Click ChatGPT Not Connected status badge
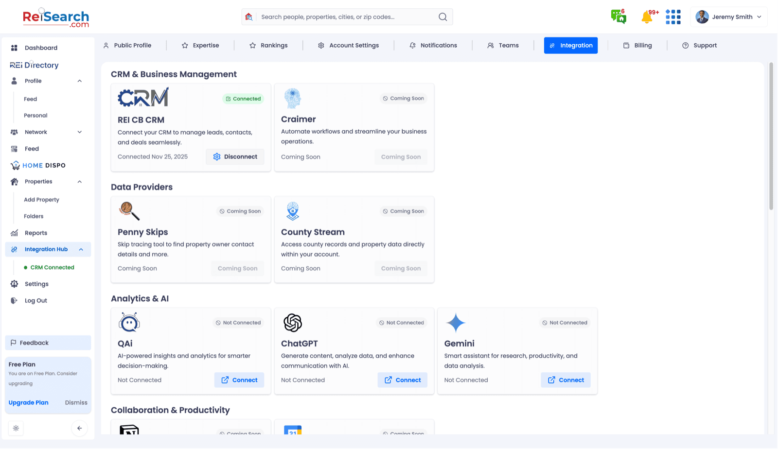Image resolution: width=778 pixels, height=449 pixels. coord(402,323)
